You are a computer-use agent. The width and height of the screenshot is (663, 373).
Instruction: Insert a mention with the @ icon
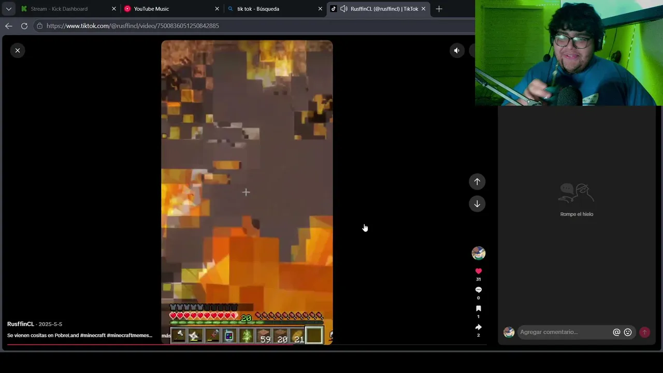pyautogui.click(x=616, y=332)
